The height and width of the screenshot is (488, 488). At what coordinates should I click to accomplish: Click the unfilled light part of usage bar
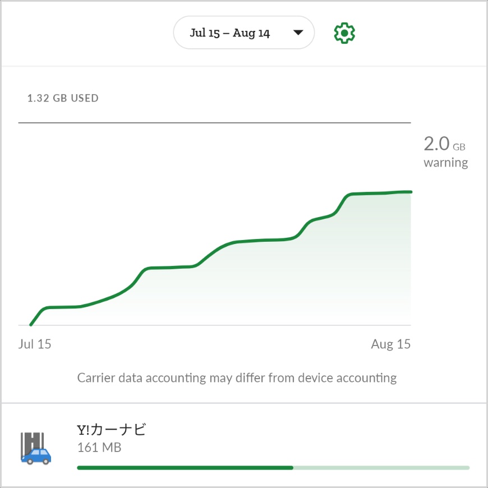381,467
